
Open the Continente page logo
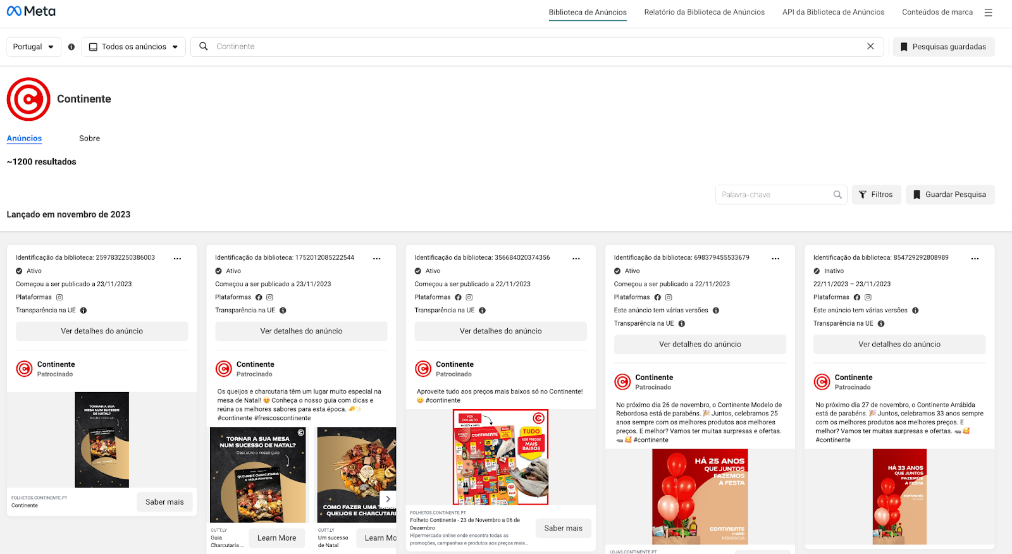pos(28,99)
